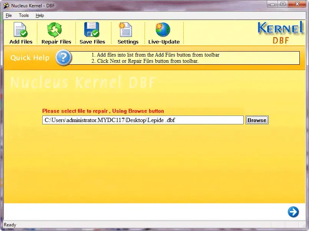
Task: Click the Quick Help question mark icon
Action: coord(63,58)
